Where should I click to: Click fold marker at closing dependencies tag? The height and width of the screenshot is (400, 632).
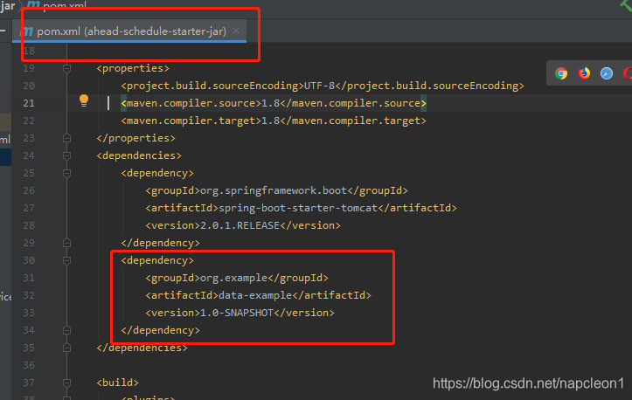tap(67, 348)
